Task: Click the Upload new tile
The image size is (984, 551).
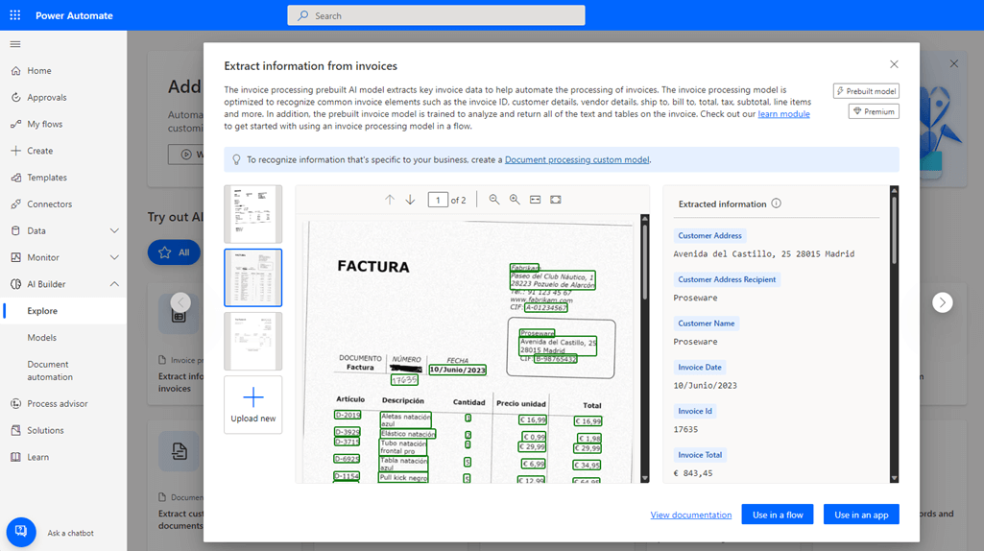Action: point(253,405)
